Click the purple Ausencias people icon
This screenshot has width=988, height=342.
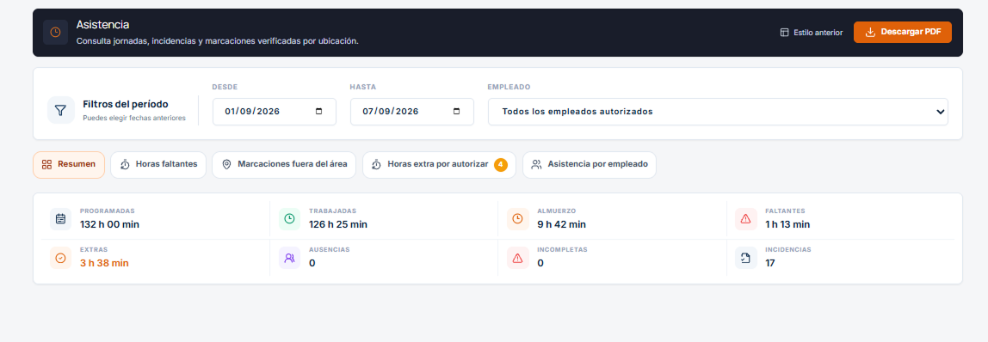pos(289,258)
